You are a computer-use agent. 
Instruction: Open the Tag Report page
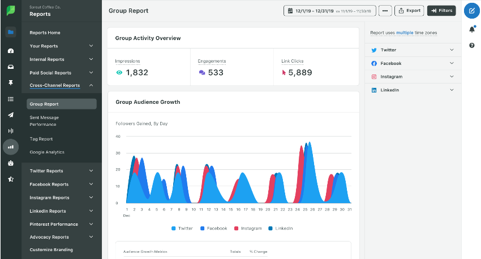41,139
